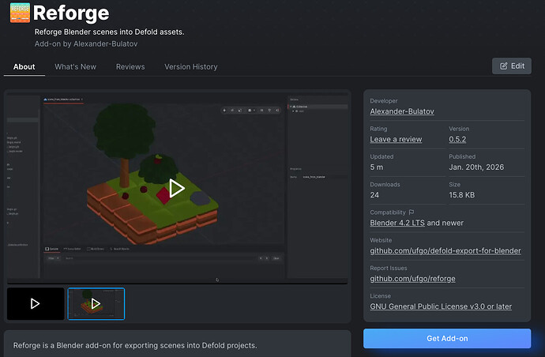Open the Version History tab
Image resolution: width=545 pixels, height=357 pixels.
click(x=190, y=67)
